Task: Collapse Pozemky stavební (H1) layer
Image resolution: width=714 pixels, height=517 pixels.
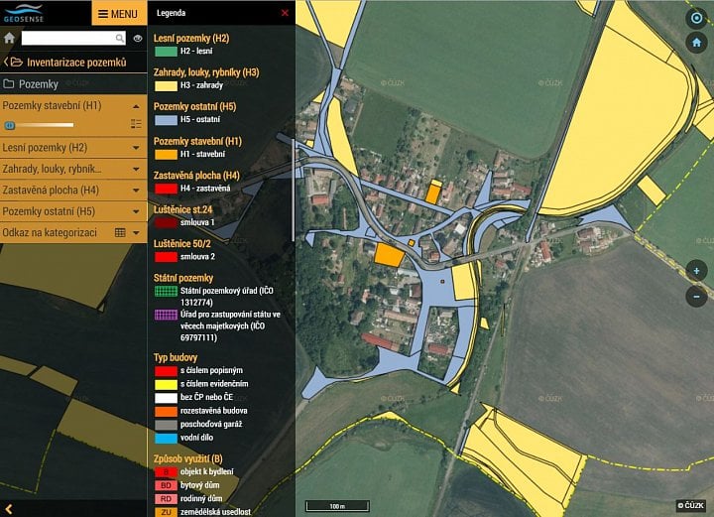Action: pos(136,105)
